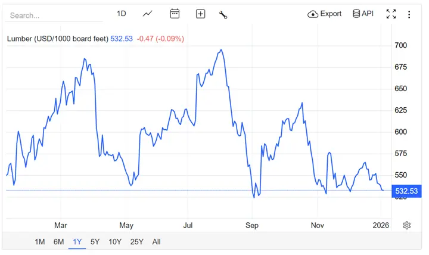Screen dimensions: 429x255
Task: Open the chart tools wrench icon
Action: pos(223,14)
